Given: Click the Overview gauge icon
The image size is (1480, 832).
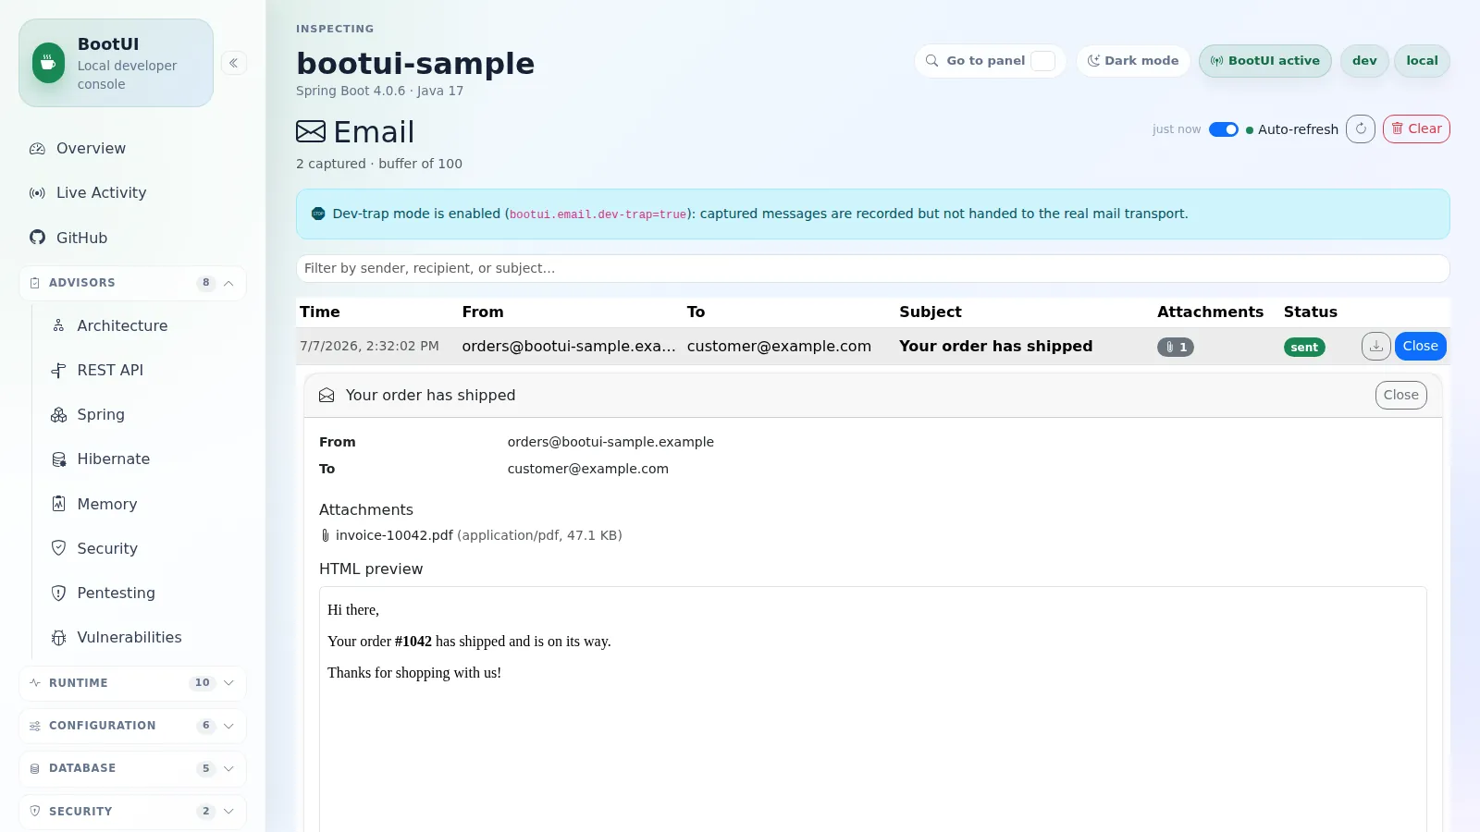Looking at the screenshot, I should click(37, 149).
